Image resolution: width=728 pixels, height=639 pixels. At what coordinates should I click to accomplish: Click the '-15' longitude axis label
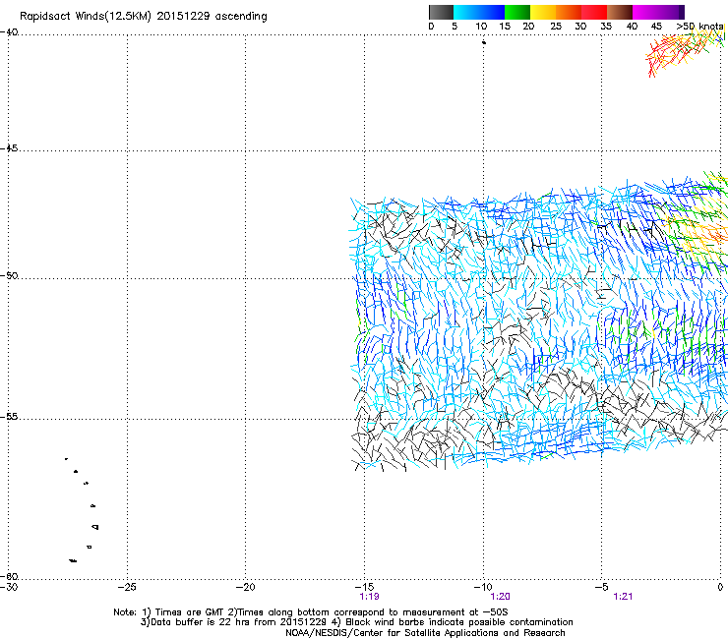(364, 587)
